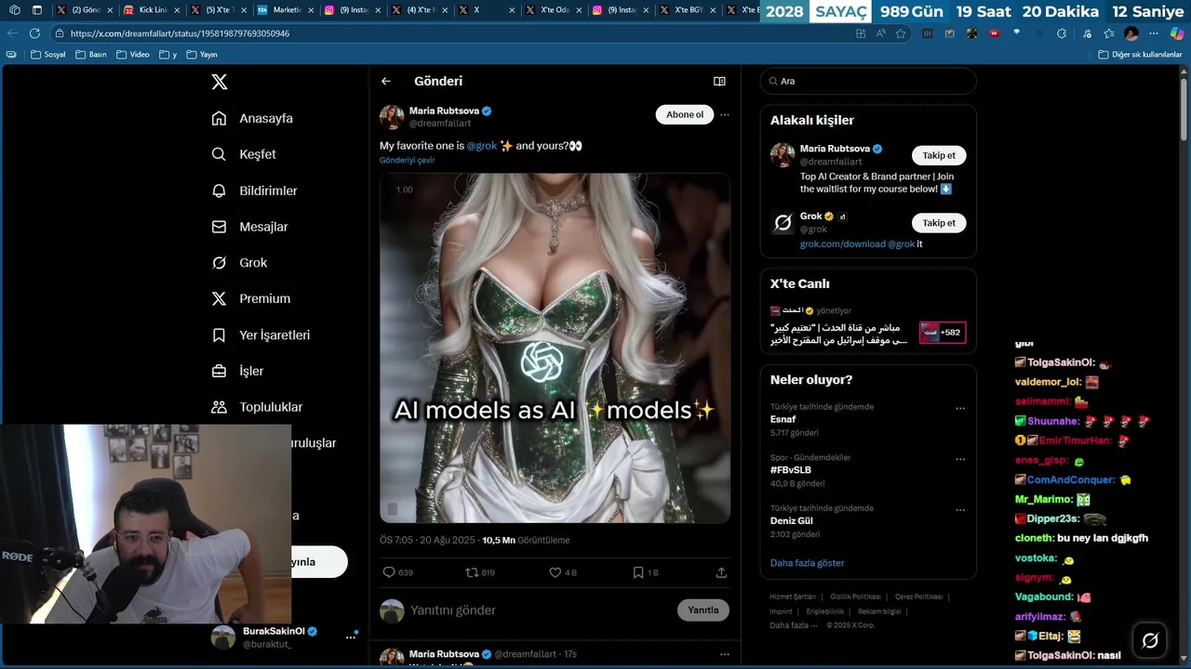Click the Yer İşaretleri bookmark icon

(x=220, y=335)
